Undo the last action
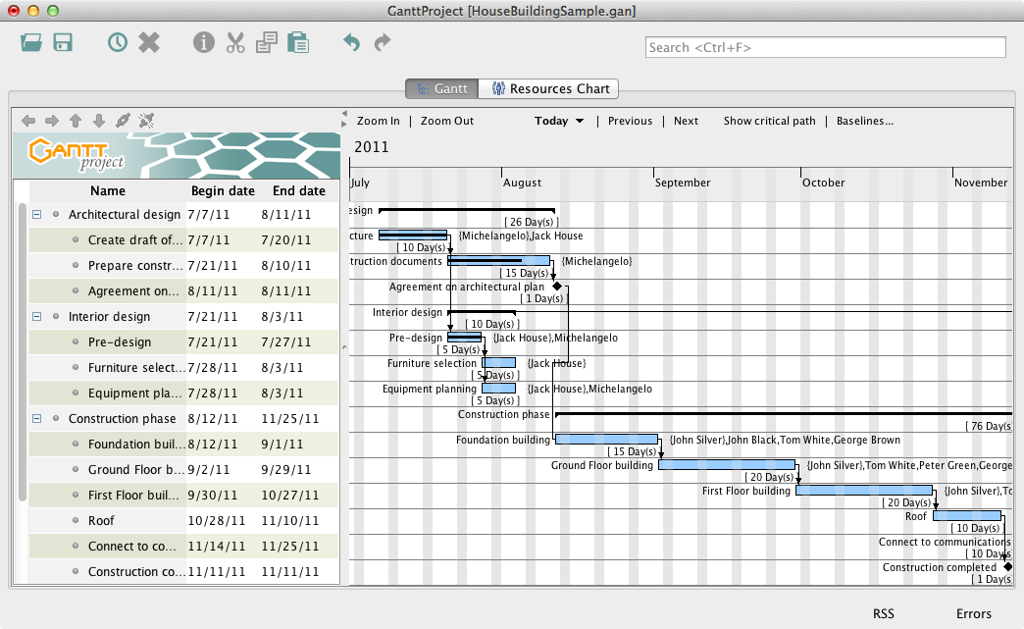This screenshot has height=629, width=1024. click(351, 42)
